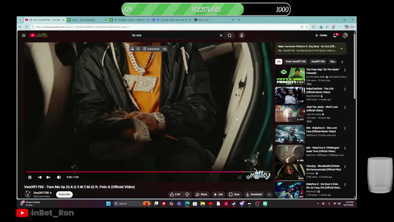Start voice search with microphone
This screenshot has width=394, height=222.
tap(242, 35)
